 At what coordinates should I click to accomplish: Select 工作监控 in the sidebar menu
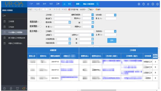tap(11, 27)
